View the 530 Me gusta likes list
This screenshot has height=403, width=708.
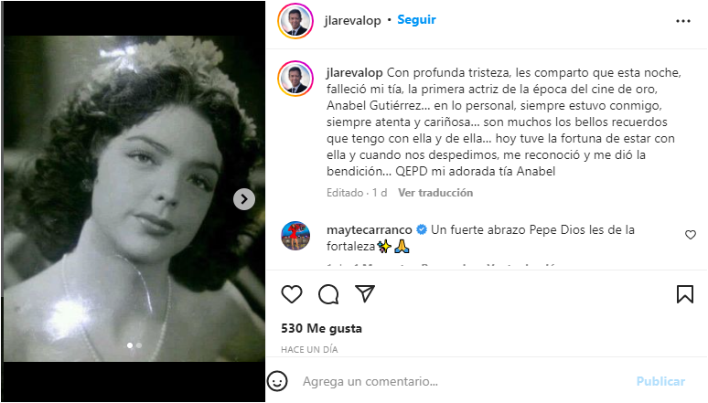(321, 328)
